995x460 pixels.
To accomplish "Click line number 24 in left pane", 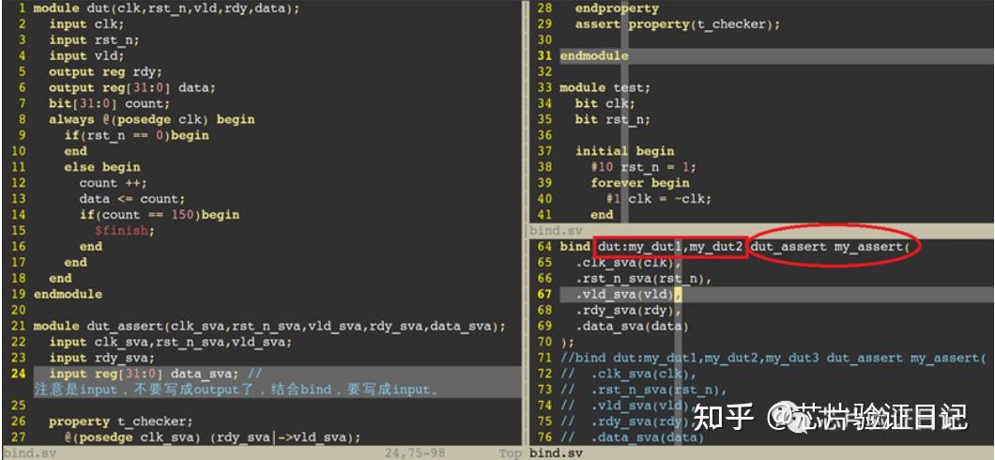I will pyautogui.click(x=19, y=374).
